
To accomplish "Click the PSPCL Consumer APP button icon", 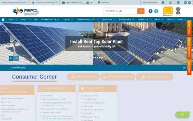I will [73, 77].
